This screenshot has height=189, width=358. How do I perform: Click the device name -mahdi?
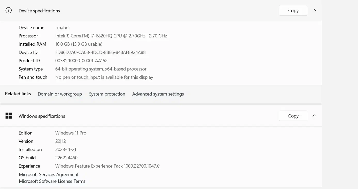pos(62,28)
